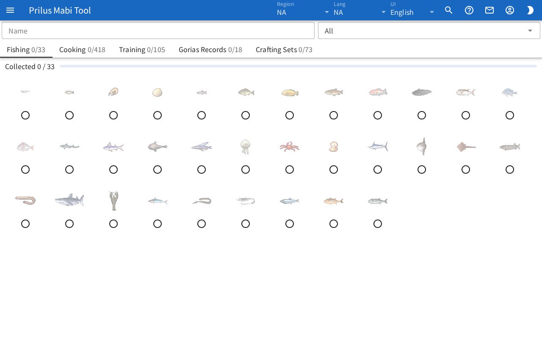Screen dimensions: 542x339
Task: Click the "Collected 0 / 33" text
Action: [x=30, y=67]
